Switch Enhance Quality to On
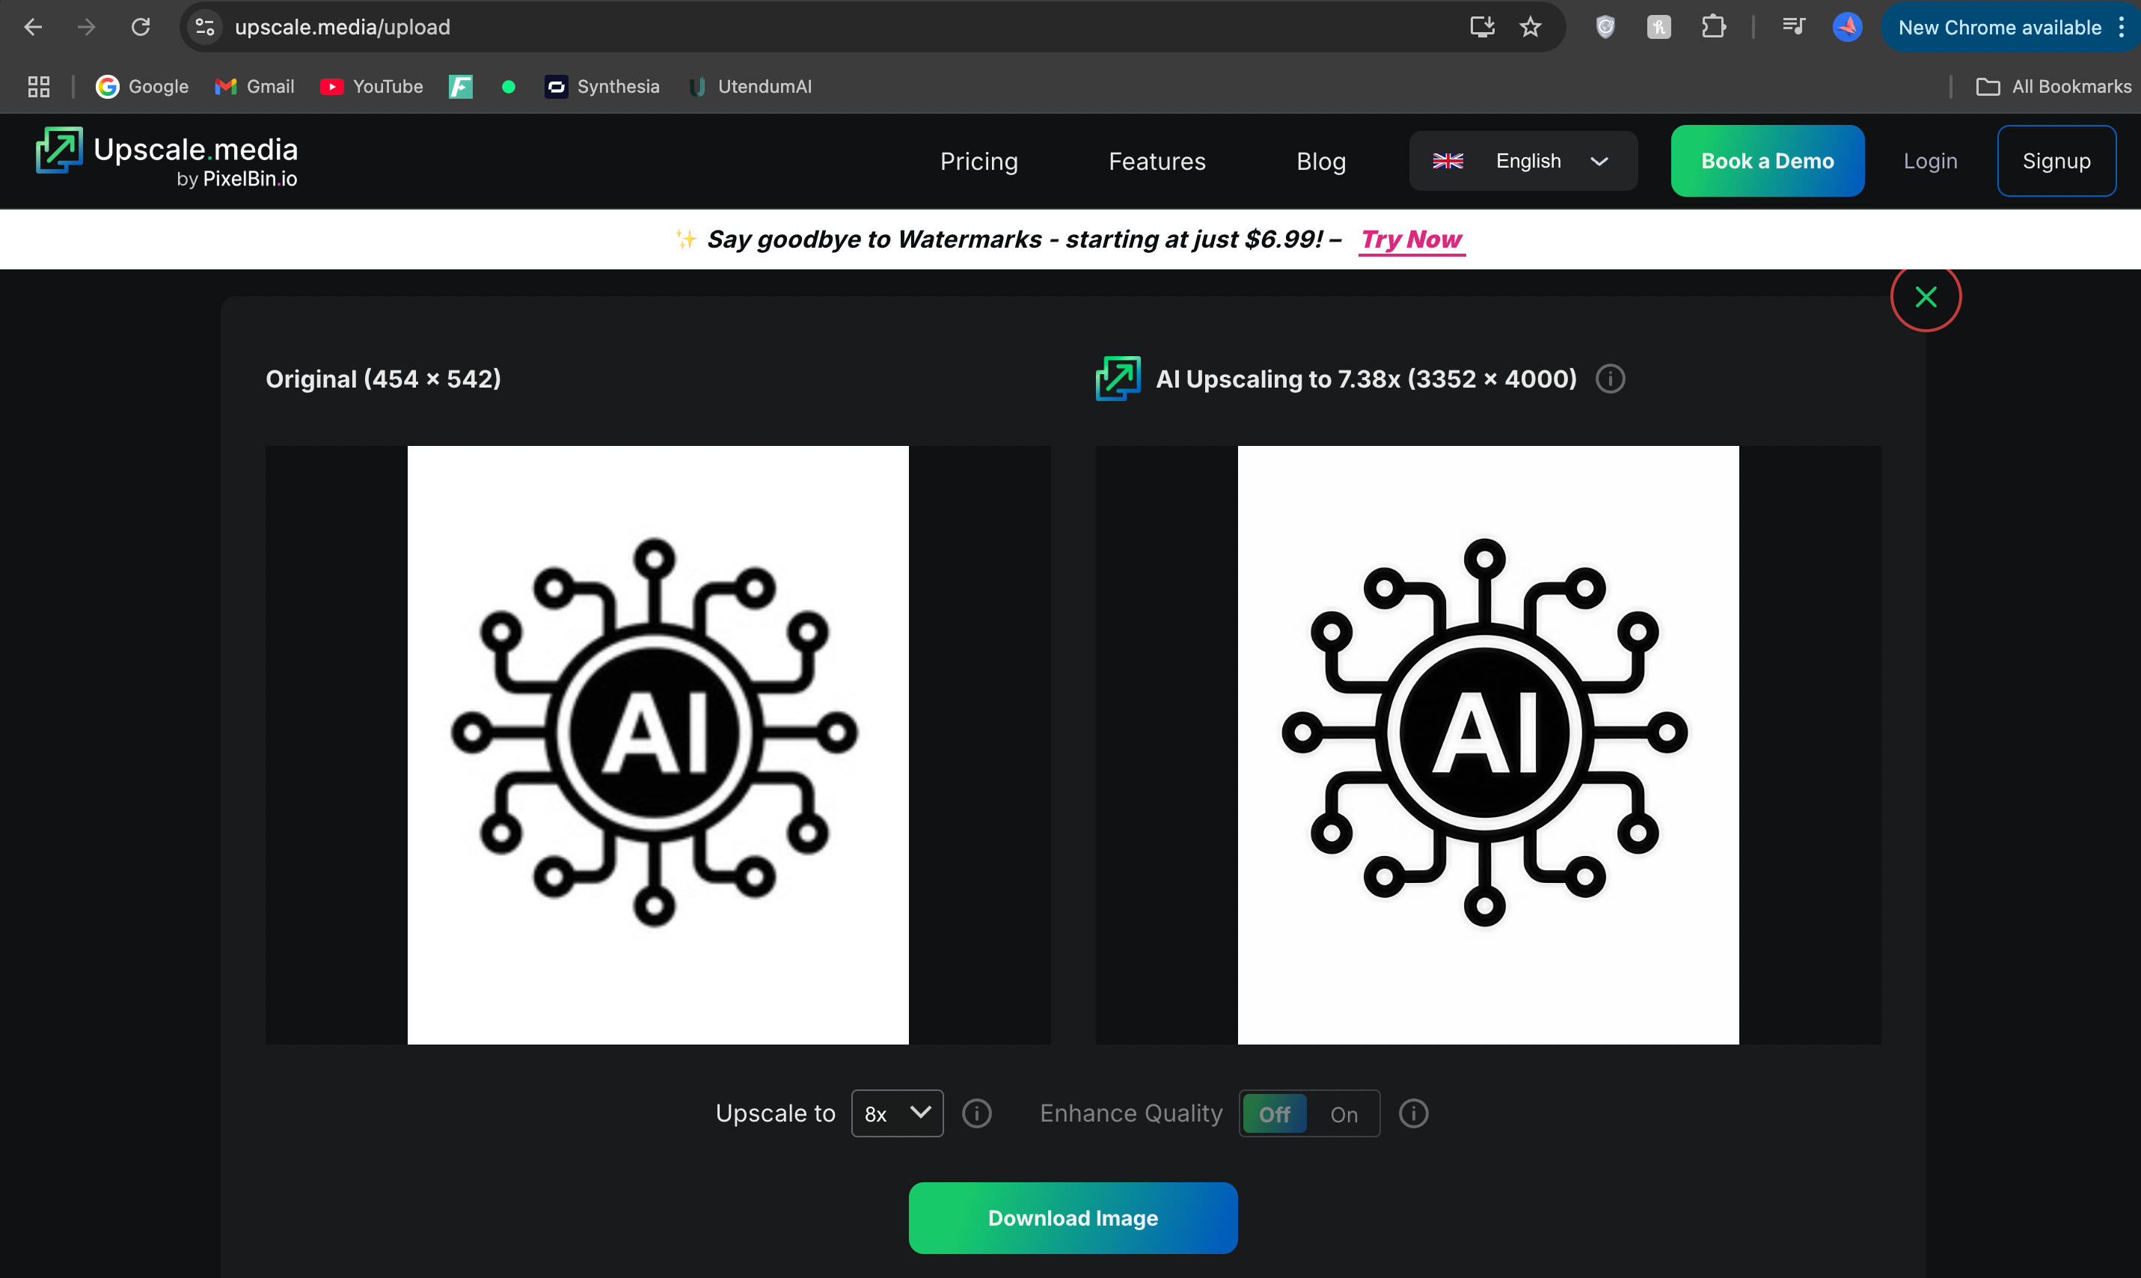2141x1278 pixels. coord(1343,1114)
